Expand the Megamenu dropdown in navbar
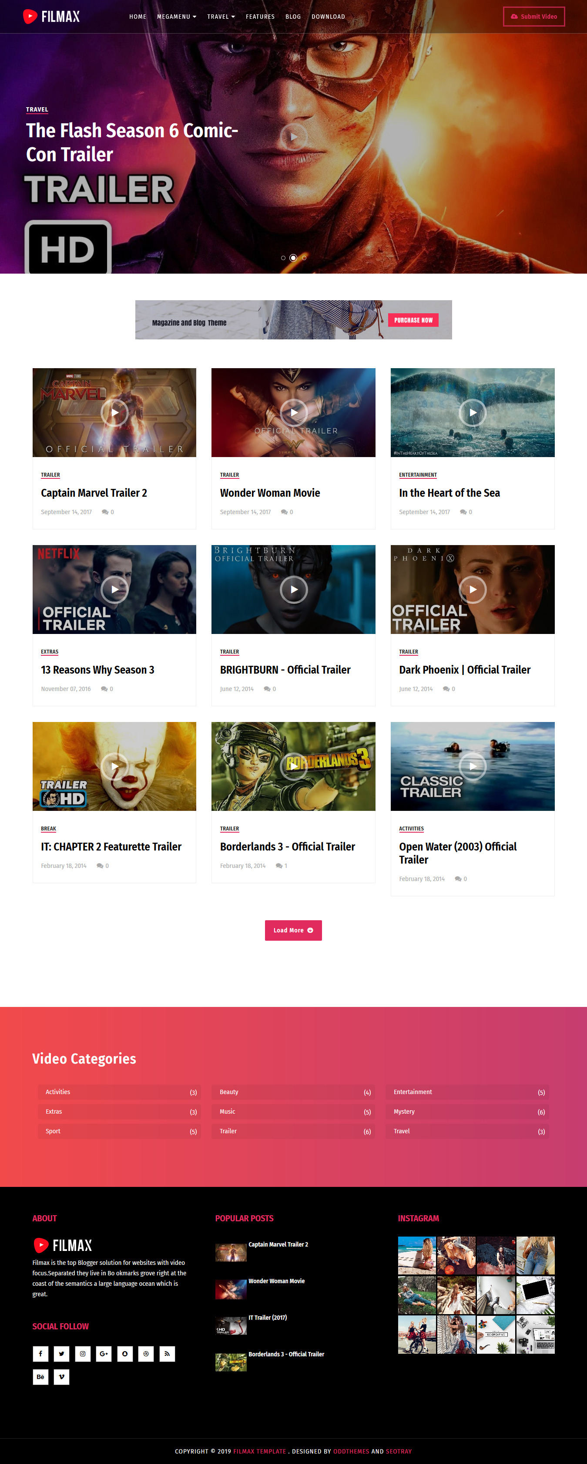The image size is (587, 1464). tap(177, 17)
